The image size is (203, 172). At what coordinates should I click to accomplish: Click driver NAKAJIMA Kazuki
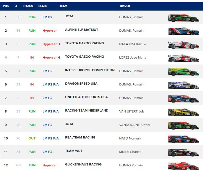coord(133,44)
